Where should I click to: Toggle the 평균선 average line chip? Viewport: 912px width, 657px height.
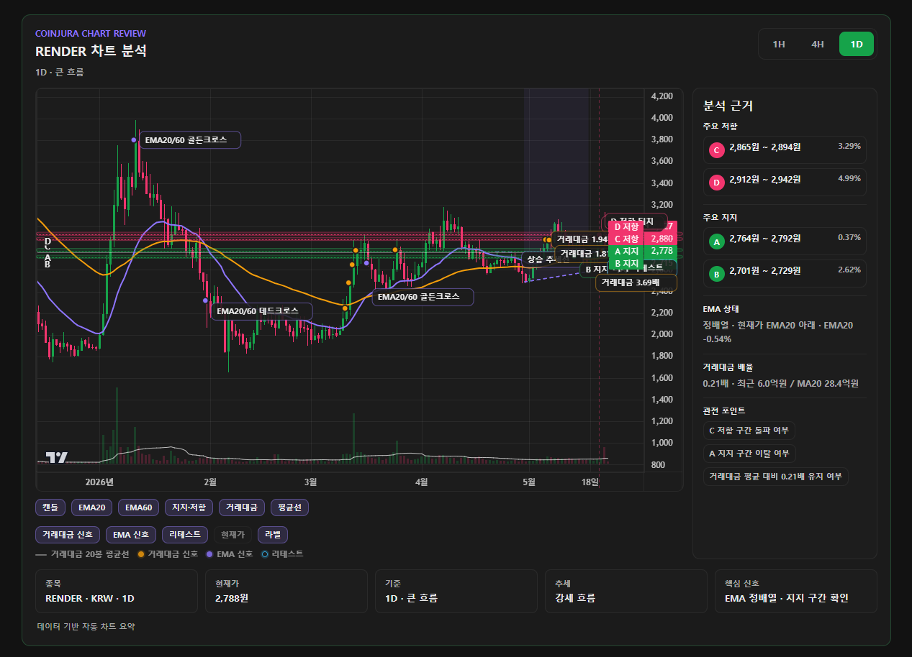coord(290,507)
